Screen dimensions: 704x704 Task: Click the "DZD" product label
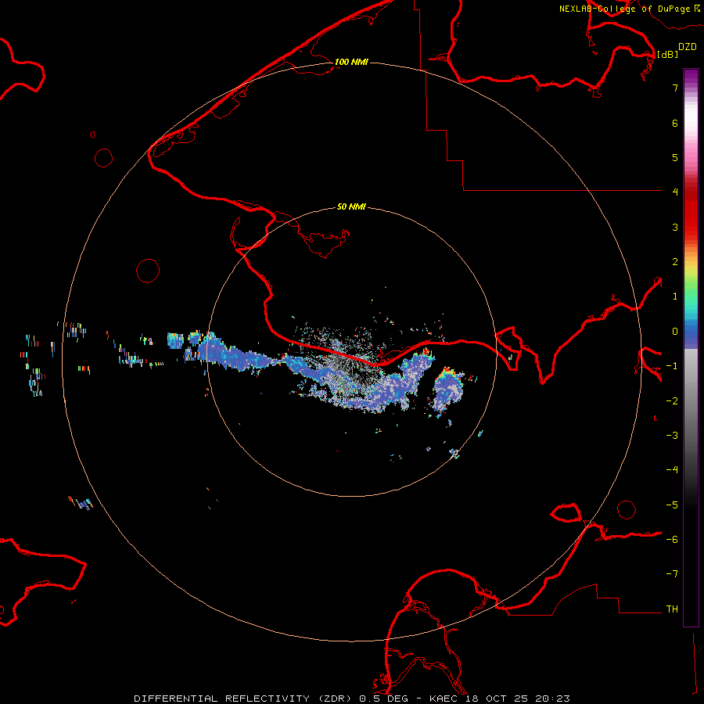pos(688,46)
